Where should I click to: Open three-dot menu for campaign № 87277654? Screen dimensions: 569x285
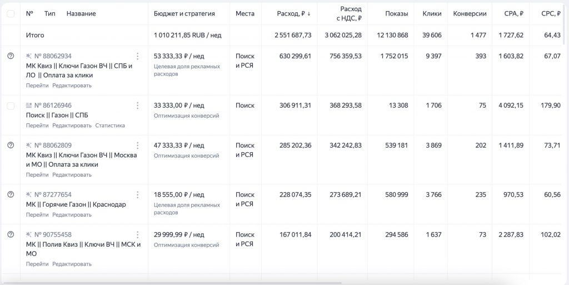click(x=137, y=194)
